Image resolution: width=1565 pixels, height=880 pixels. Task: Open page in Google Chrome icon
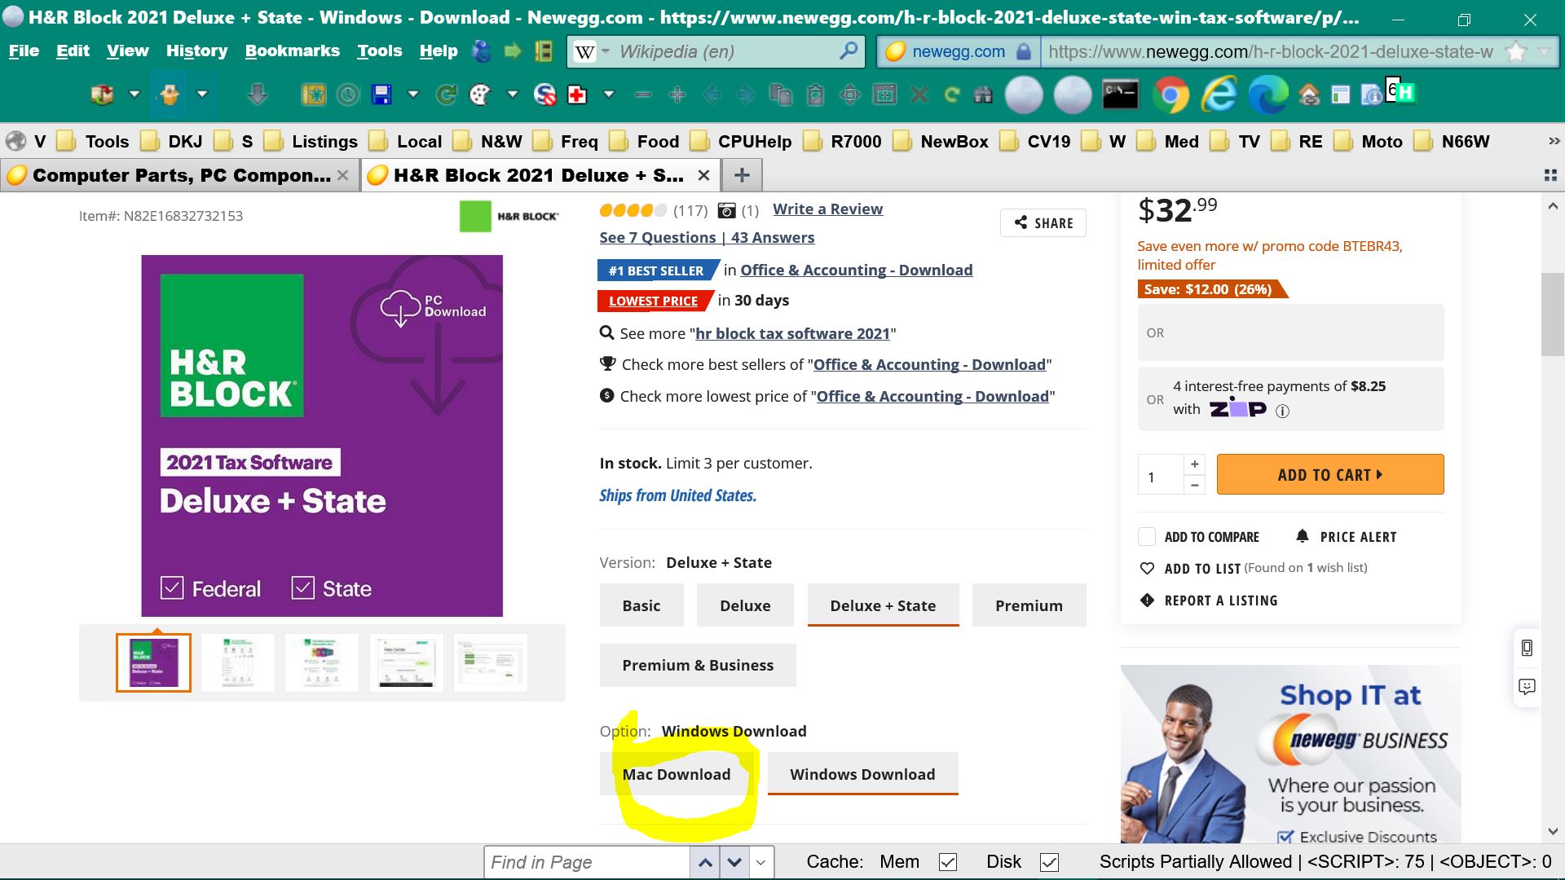1170,95
